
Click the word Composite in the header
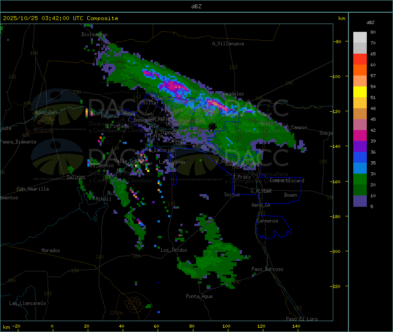[103, 18]
